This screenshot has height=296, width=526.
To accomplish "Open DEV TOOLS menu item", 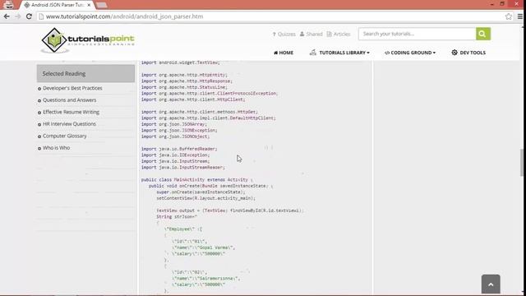I will point(468,53).
